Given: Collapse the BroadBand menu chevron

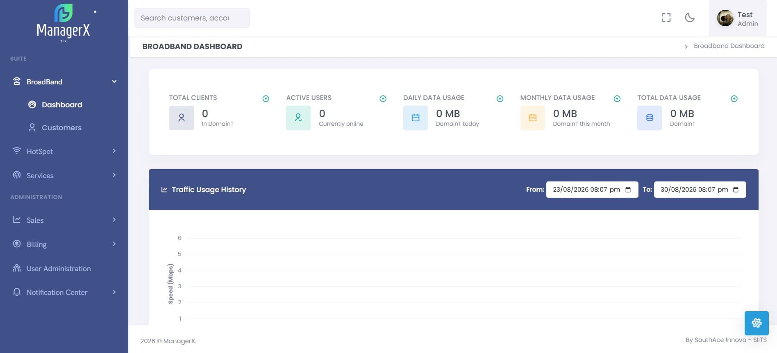Looking at the screenshot, I should click(x=114, y=81).
